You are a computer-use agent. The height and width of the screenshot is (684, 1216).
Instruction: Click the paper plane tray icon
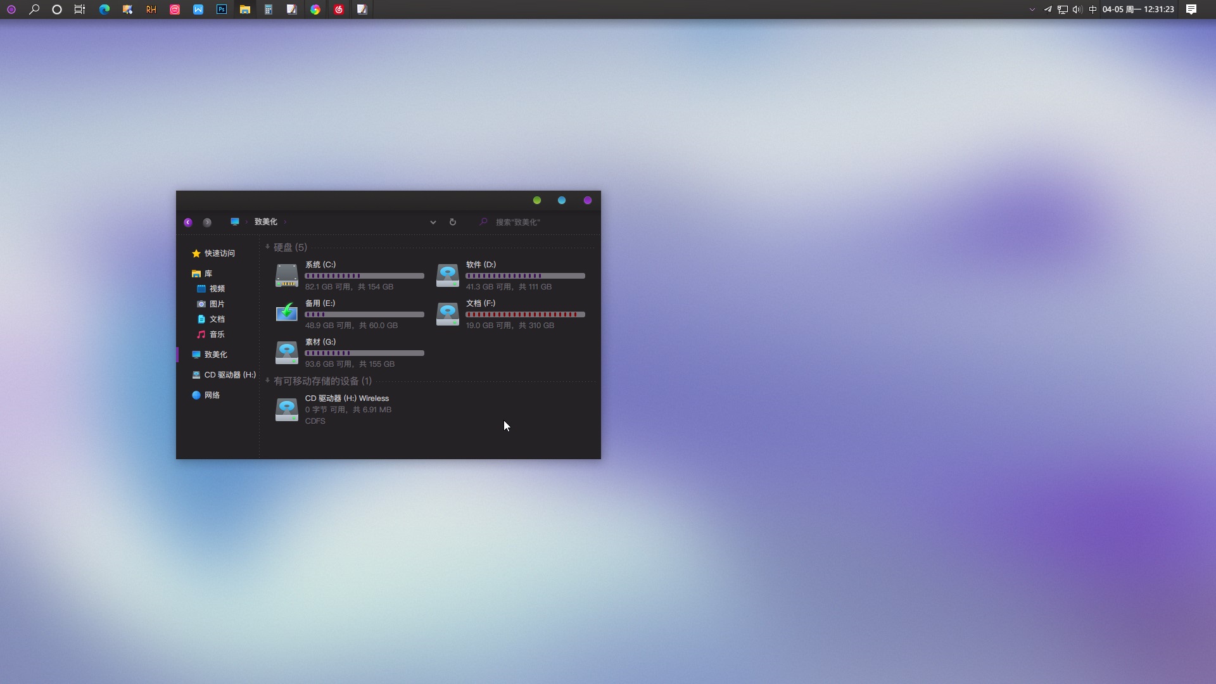click(x=1048, y=9)
